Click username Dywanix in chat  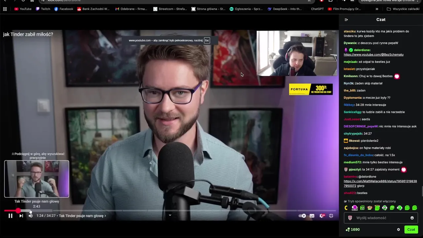(350, 43)
